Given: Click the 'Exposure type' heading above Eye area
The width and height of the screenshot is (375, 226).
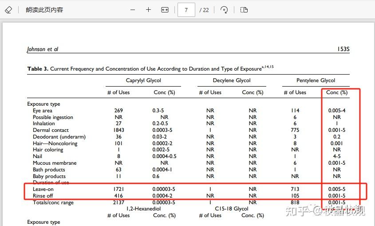Looking at the screenshot, I should [43, 104].
